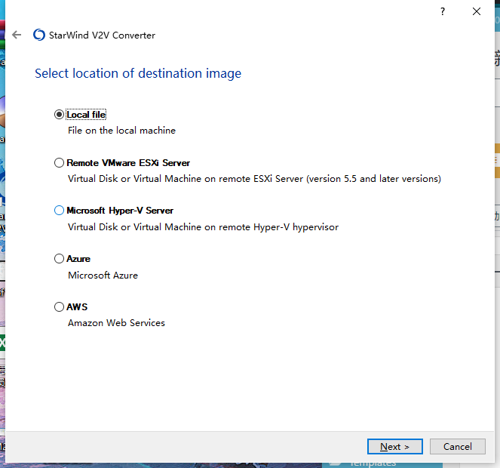Go back using the arrow icon
The image size is (500, 468).
[17, 35]
